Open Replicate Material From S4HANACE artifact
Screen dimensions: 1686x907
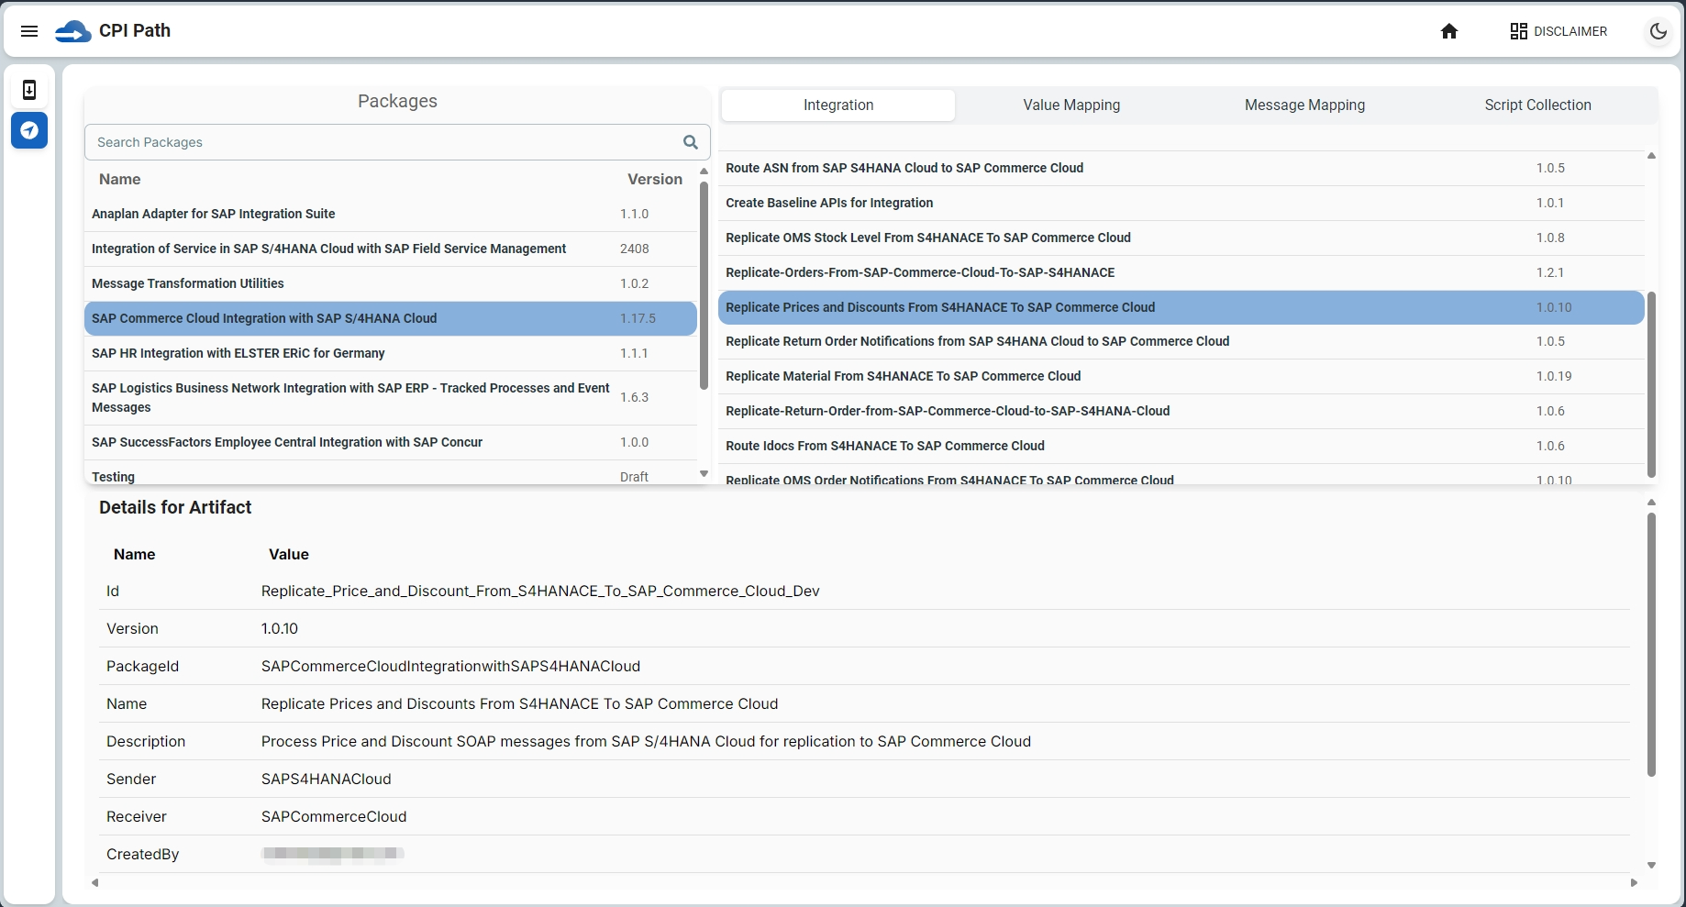[1181, 376]
